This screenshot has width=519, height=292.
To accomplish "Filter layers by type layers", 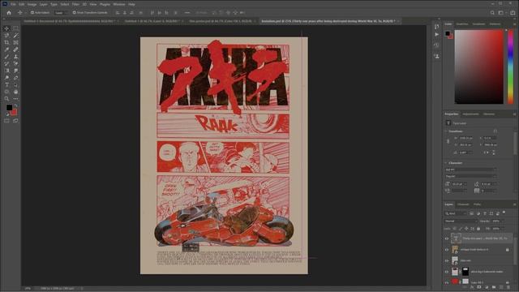I will [485, 213].
